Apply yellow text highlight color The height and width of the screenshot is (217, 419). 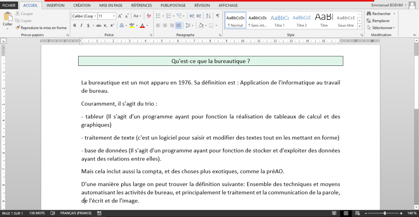pyautogui.click(x=132, y=25)
